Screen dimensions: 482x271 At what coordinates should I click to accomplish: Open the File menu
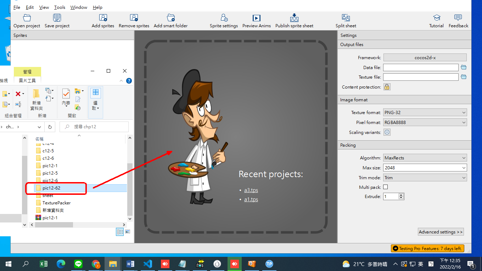click(17, 7)
